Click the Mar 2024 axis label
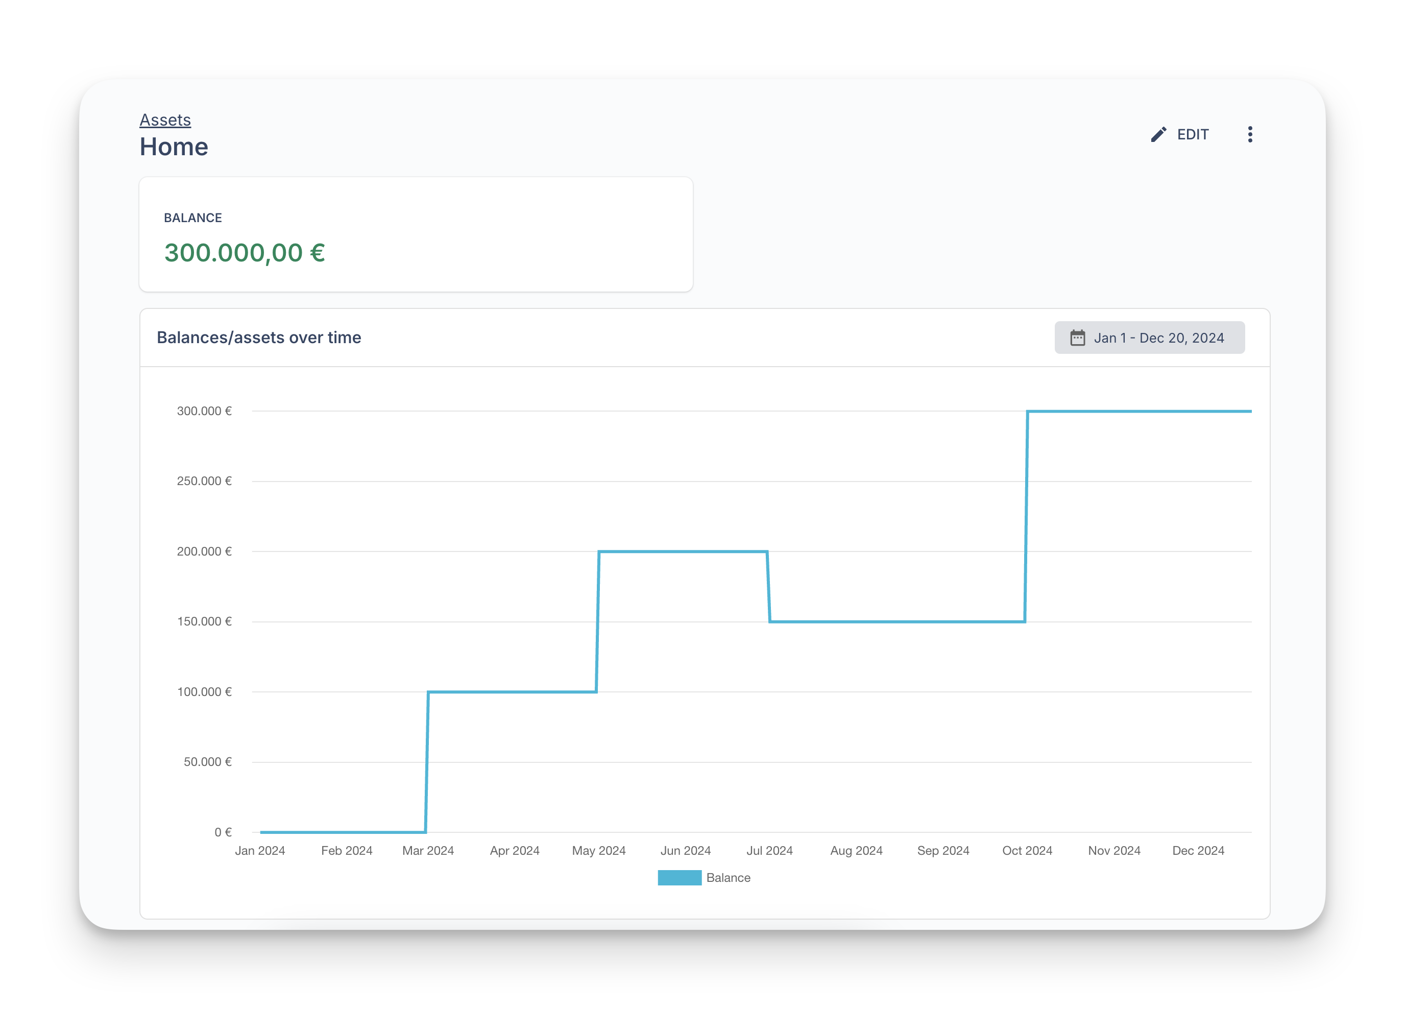The height and width of the screenshot is (1009, 1405). click(428, 850)
